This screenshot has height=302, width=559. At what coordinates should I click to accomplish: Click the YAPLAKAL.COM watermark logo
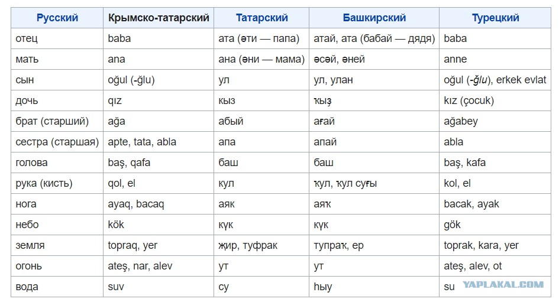(x=503, y=284)
